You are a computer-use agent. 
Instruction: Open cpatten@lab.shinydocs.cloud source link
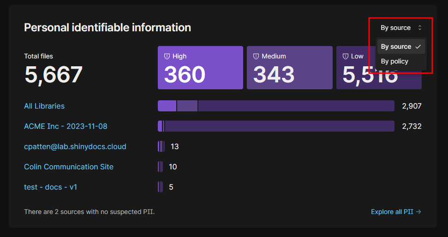(x=75, y=146)
